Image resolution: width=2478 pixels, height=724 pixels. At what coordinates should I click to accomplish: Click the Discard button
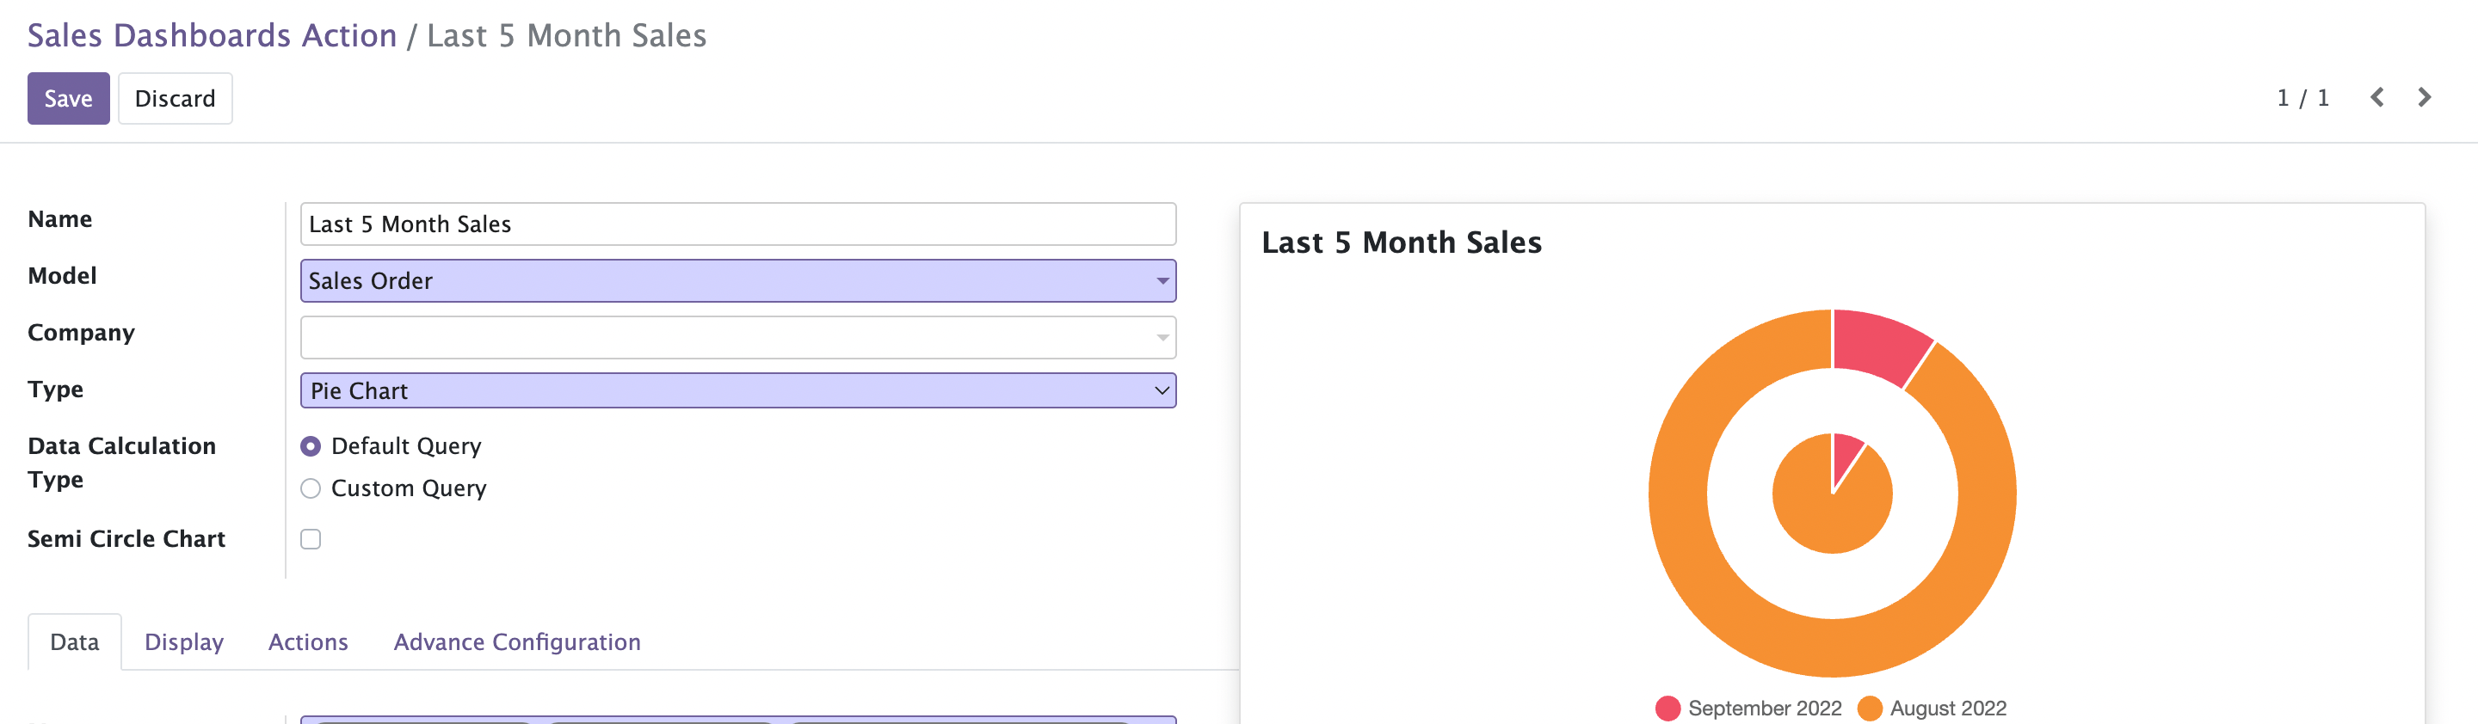click(175, 98)
